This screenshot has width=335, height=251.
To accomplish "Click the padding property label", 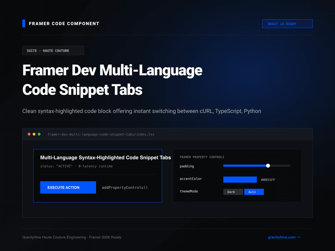I will (x=187, y=166).
